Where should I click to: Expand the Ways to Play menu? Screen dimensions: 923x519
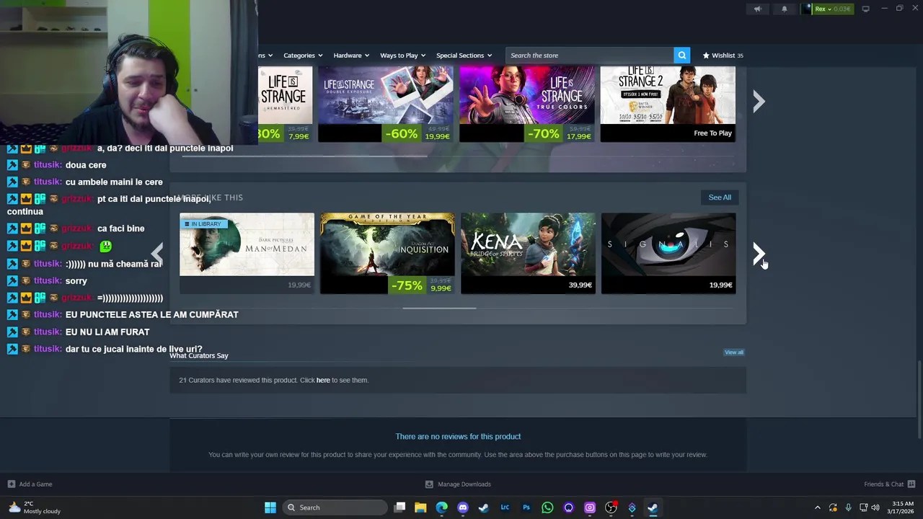point(402,56)
